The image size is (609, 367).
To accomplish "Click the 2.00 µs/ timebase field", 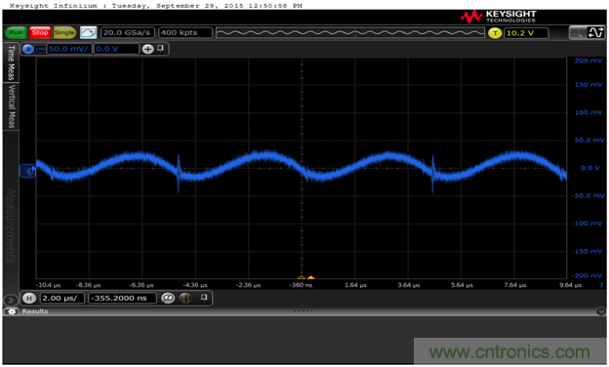I will 61,298.
